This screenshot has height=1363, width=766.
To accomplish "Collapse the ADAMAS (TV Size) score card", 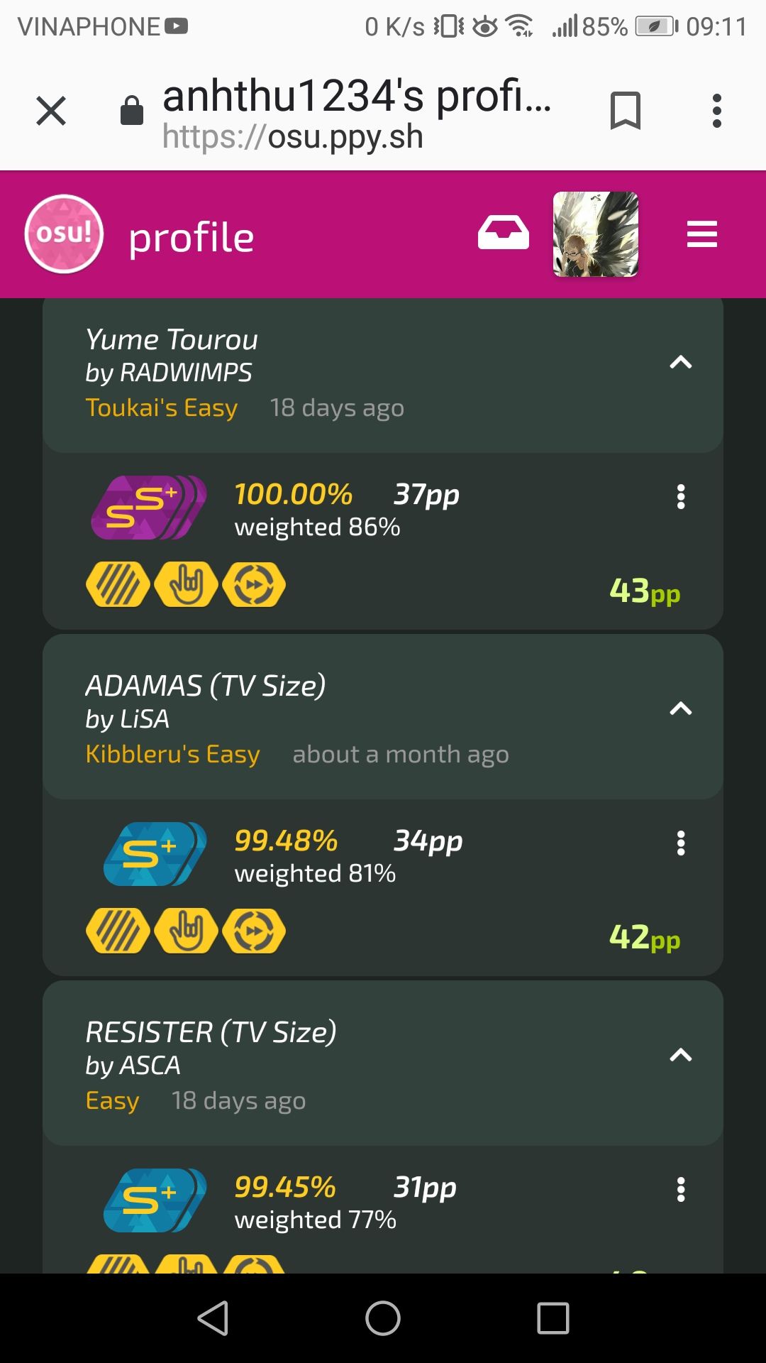I will pyautogui.click(x=680, y=708).
